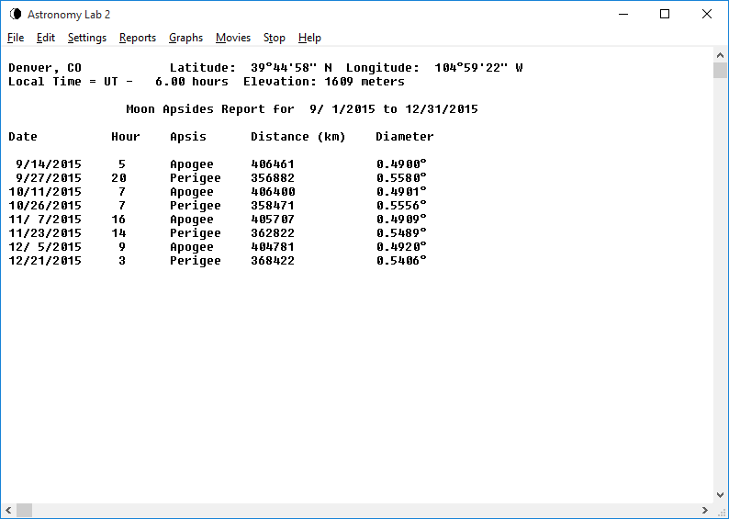The width and height of the screenshot is (729, 519).
Task: Open the File menu
Action: tap(16, 38)
